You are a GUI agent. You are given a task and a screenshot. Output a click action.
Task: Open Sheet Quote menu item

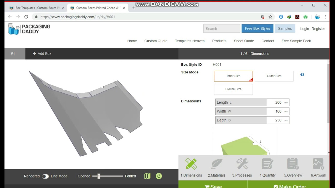[244, 41]
